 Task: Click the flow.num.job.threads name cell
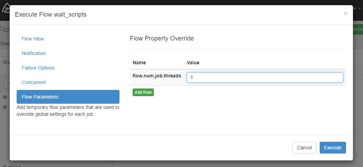[157, 75]
